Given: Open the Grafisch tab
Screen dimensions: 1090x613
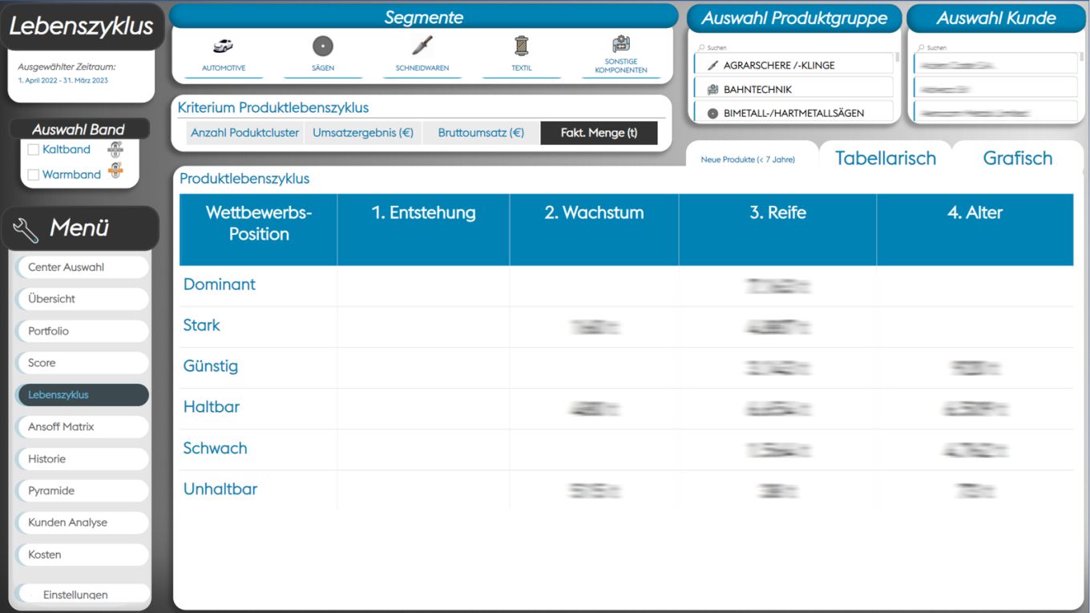Looking at the screenshot, I should point(1017,158).
